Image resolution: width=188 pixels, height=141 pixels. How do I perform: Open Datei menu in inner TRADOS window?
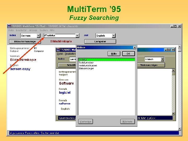[x=60, y=54]
